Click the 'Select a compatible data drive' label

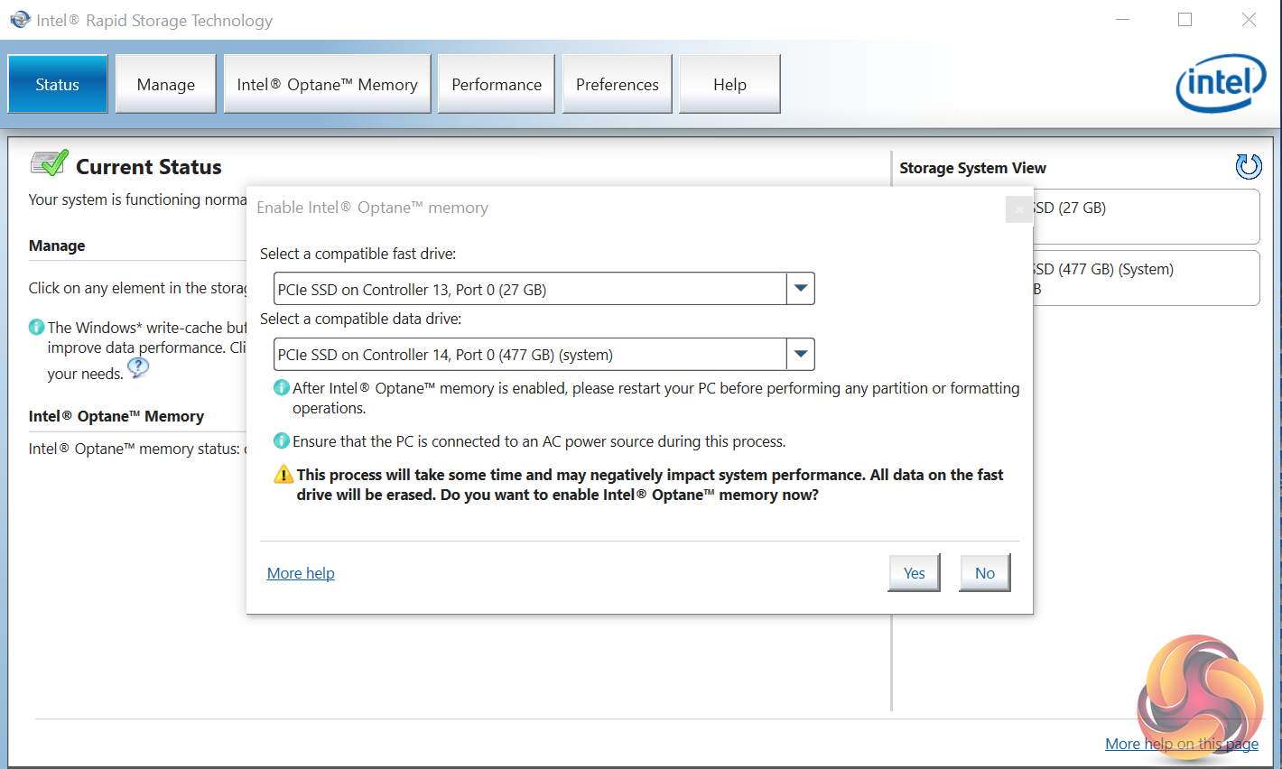click(x=361, y=319)
